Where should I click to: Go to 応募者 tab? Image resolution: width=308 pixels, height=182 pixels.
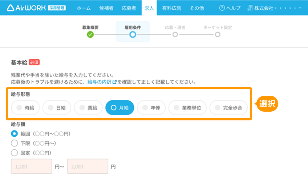click(x=129, y=8)
